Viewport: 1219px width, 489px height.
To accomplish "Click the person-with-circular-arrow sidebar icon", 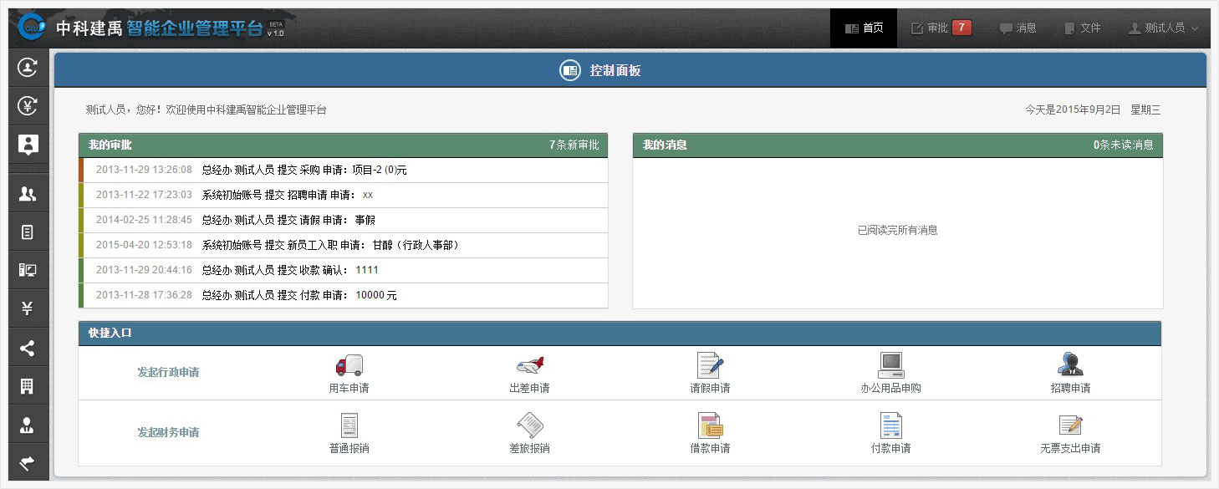I will click(x=28, y=67).
